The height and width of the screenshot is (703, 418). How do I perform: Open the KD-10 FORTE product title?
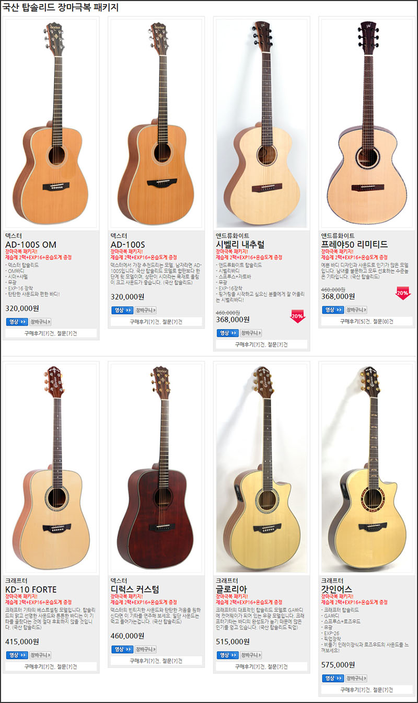click(x=31, y=589)
